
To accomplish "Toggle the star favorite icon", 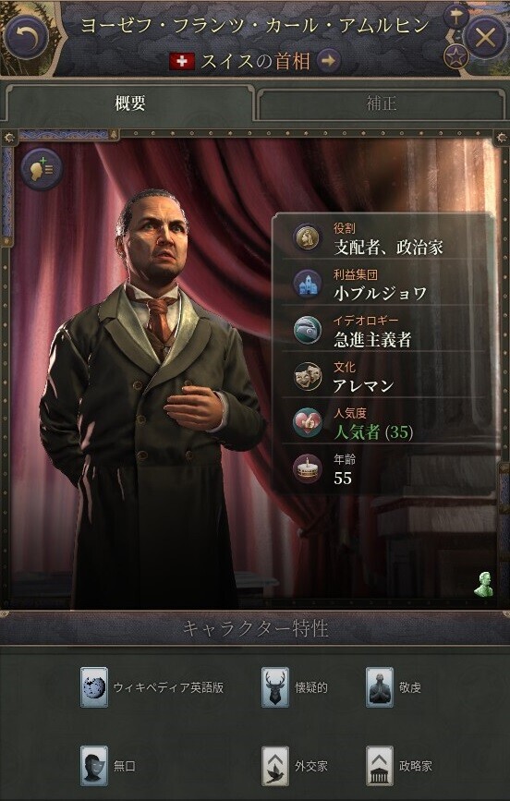I will (455, 55).
